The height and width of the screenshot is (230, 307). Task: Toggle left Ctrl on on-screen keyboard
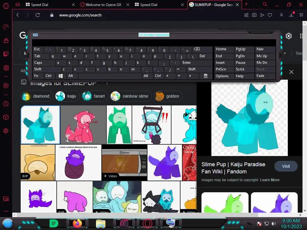49,76
